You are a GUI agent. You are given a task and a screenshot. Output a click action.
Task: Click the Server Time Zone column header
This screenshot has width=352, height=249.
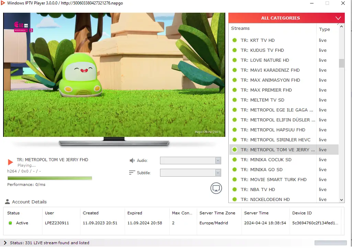point(217,213)
